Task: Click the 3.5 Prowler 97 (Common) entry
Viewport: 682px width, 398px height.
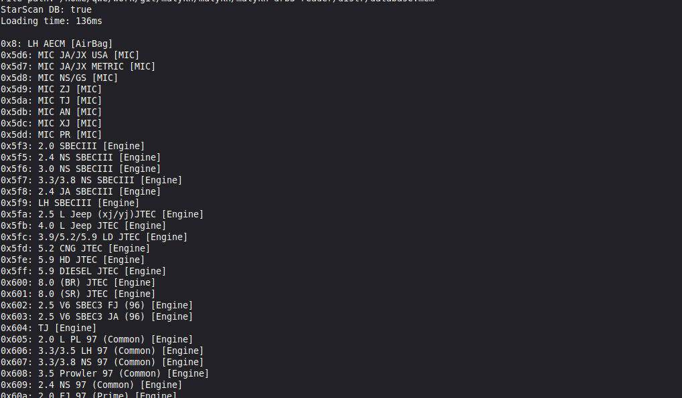Action: tap(104, 374)
